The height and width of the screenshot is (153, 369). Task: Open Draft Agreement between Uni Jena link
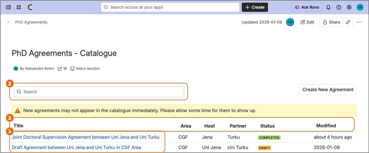(76, 148)
